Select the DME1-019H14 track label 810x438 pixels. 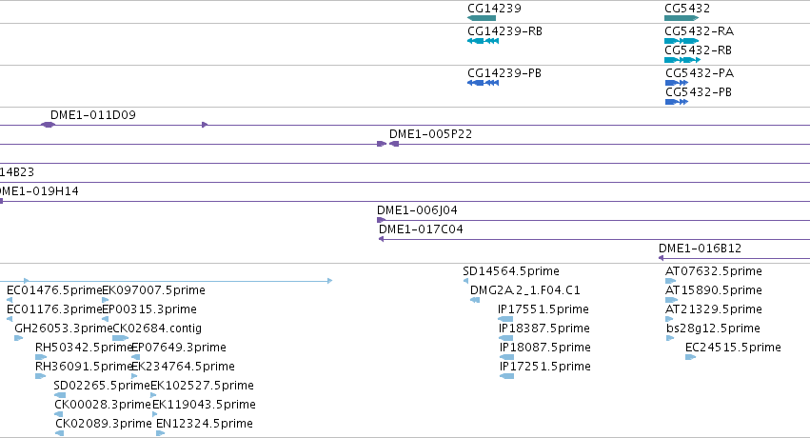click(x=39, y=191)
